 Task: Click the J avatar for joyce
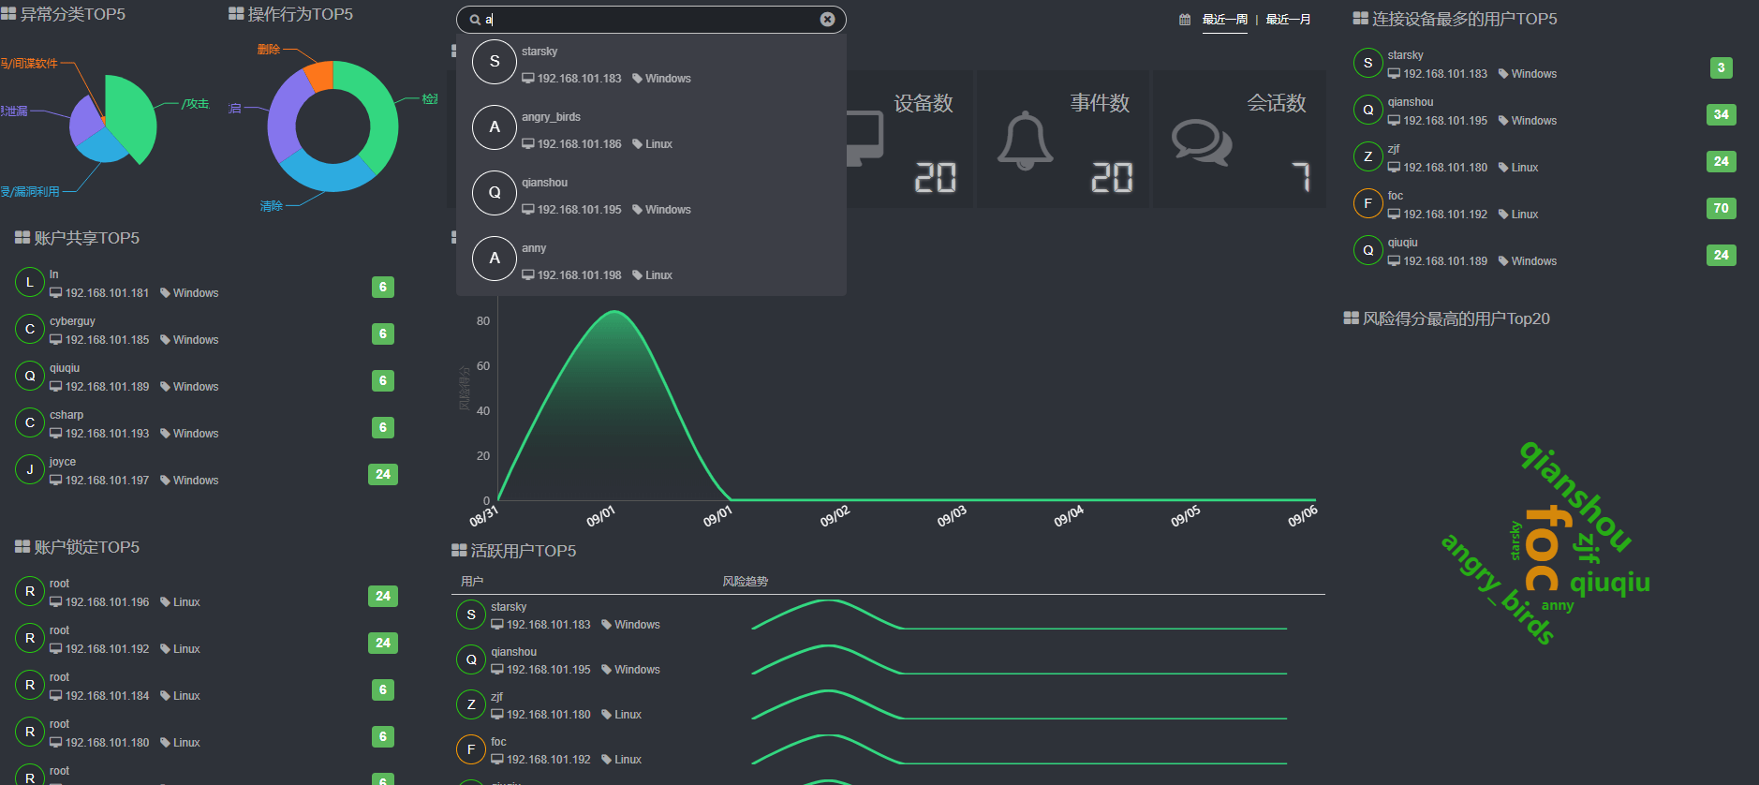(x=30, y=470)
